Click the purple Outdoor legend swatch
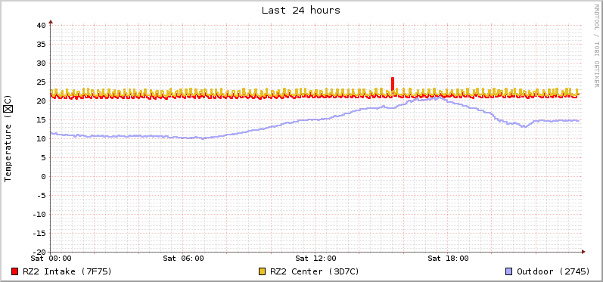 [x=508, y=271]
